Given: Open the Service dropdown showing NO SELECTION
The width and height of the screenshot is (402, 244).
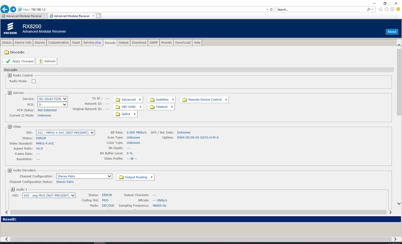Looking at the screenshot, I should click(x=52, y=99).
